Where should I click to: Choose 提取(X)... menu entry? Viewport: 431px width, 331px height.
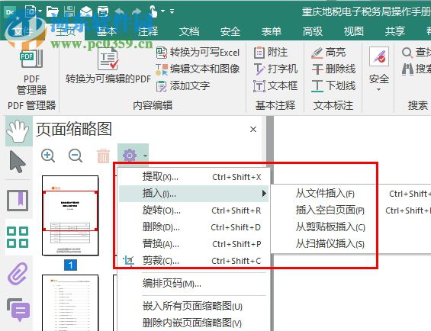click(x=194, y=177)
